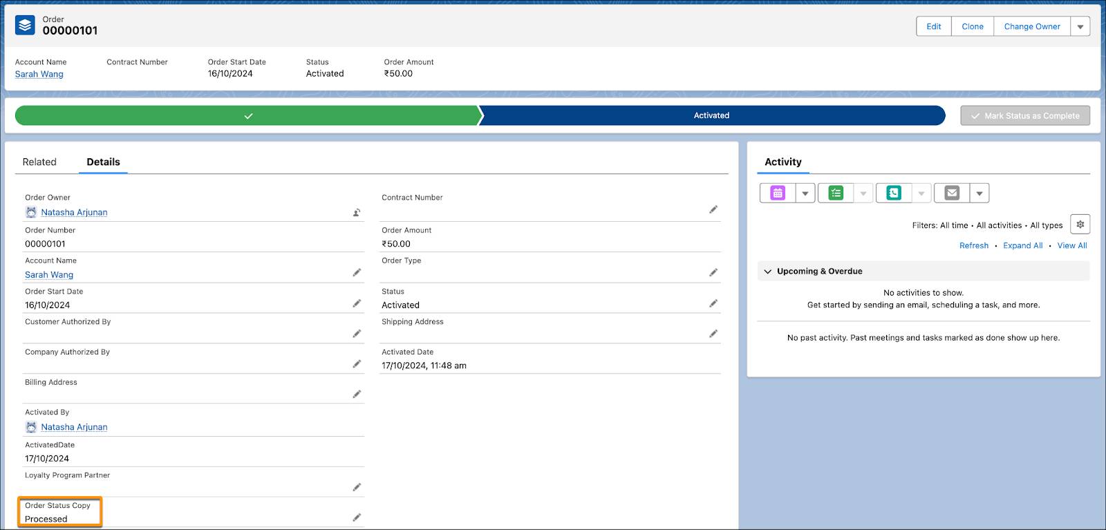The height and width of the screenshot is (530, 1106).
Task: Compose email with gray envelope icon
Action: [x=952, y=193]
